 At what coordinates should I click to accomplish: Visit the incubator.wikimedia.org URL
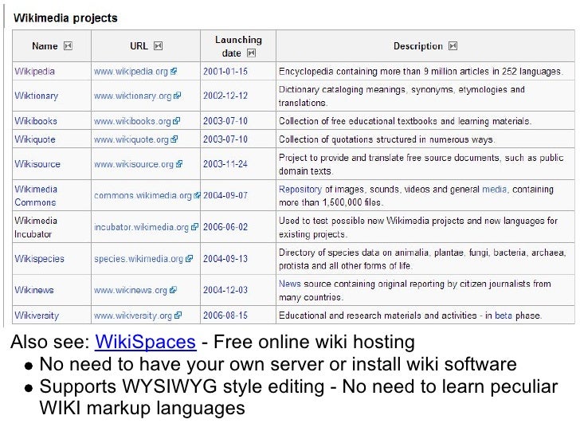click(141, 227)
